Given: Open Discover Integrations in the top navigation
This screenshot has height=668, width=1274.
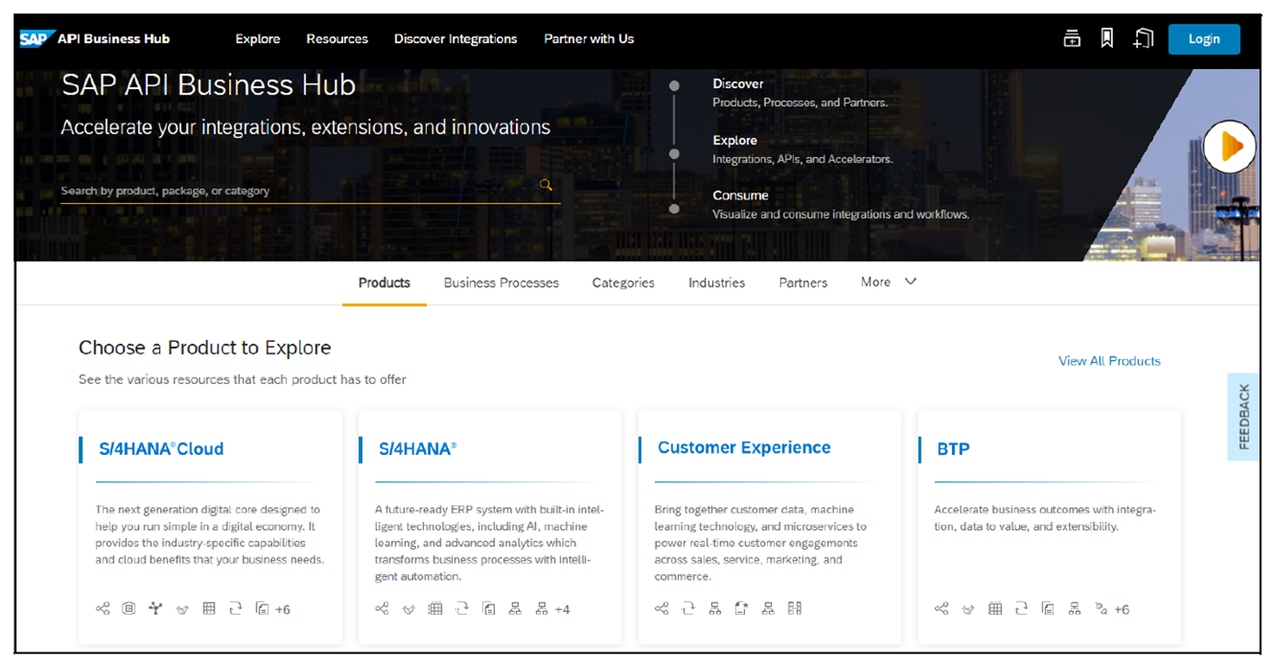Looking at the screenshot, I should tap(455, 39).
